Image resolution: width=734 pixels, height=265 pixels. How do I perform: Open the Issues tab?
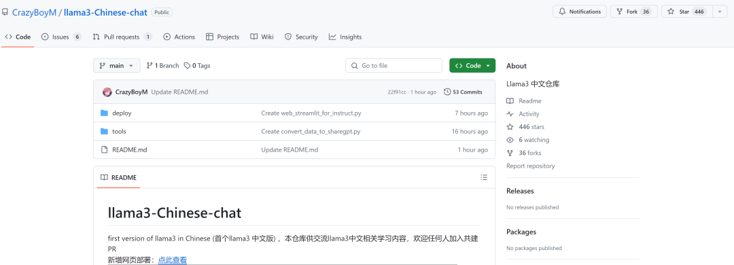pos(61,37)
